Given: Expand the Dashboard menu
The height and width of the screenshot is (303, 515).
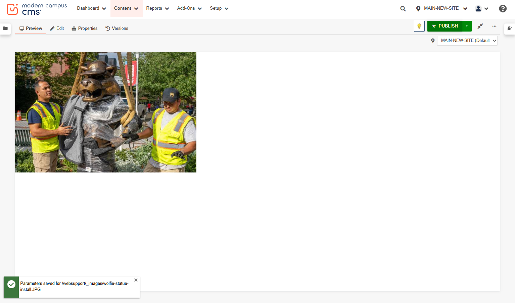Looking at the screenshot, I should (91, 8).
